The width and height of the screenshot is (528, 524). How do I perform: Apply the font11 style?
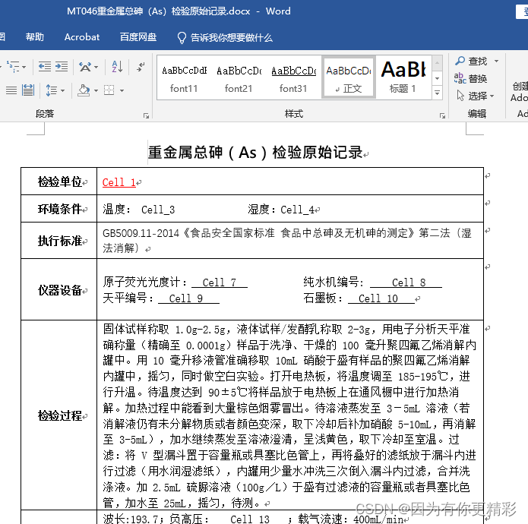184,78
